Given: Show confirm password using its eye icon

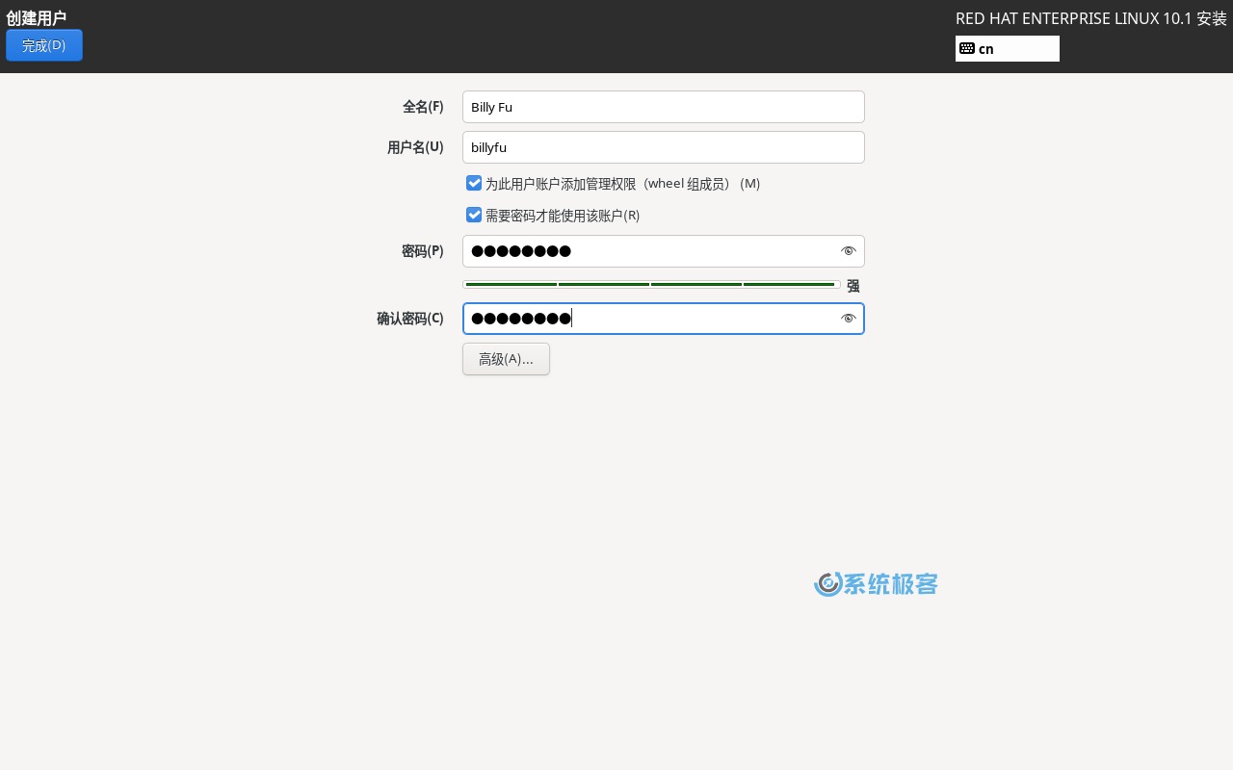Looking at the screenshot, I should coord(848,319).
